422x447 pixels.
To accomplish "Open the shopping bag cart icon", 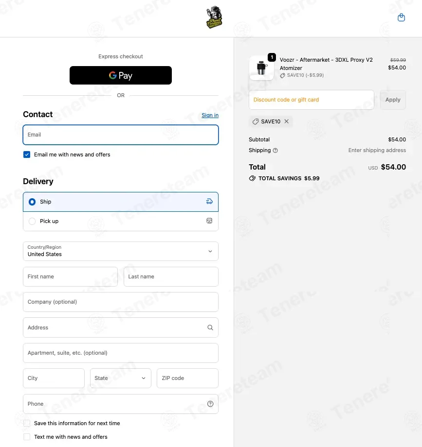I will click(401, 17).
